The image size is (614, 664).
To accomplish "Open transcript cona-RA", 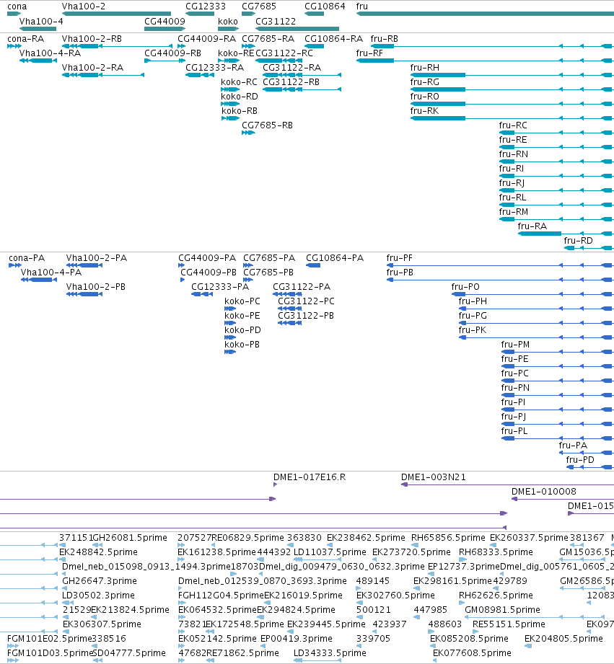I will point(25,39).
